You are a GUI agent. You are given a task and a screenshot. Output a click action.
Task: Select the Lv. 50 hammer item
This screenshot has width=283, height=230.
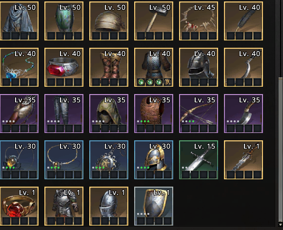(x=154, y=21)
